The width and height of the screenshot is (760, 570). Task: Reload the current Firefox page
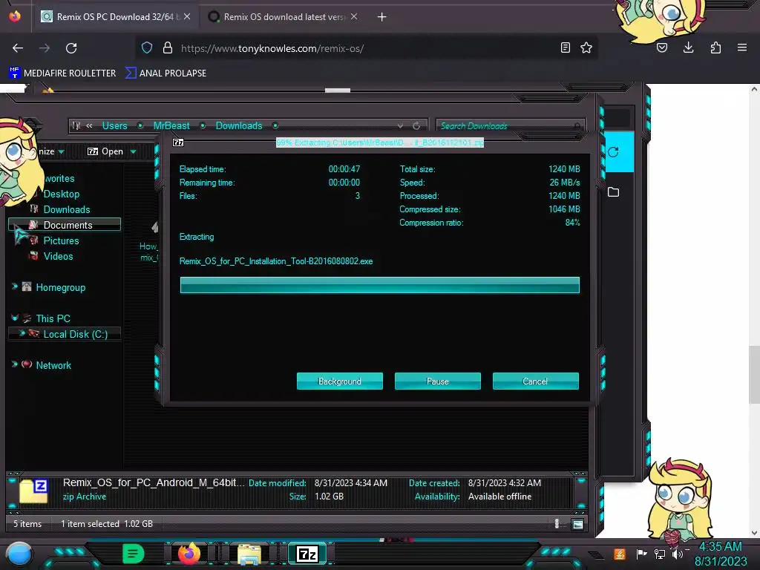click(71, 48)
